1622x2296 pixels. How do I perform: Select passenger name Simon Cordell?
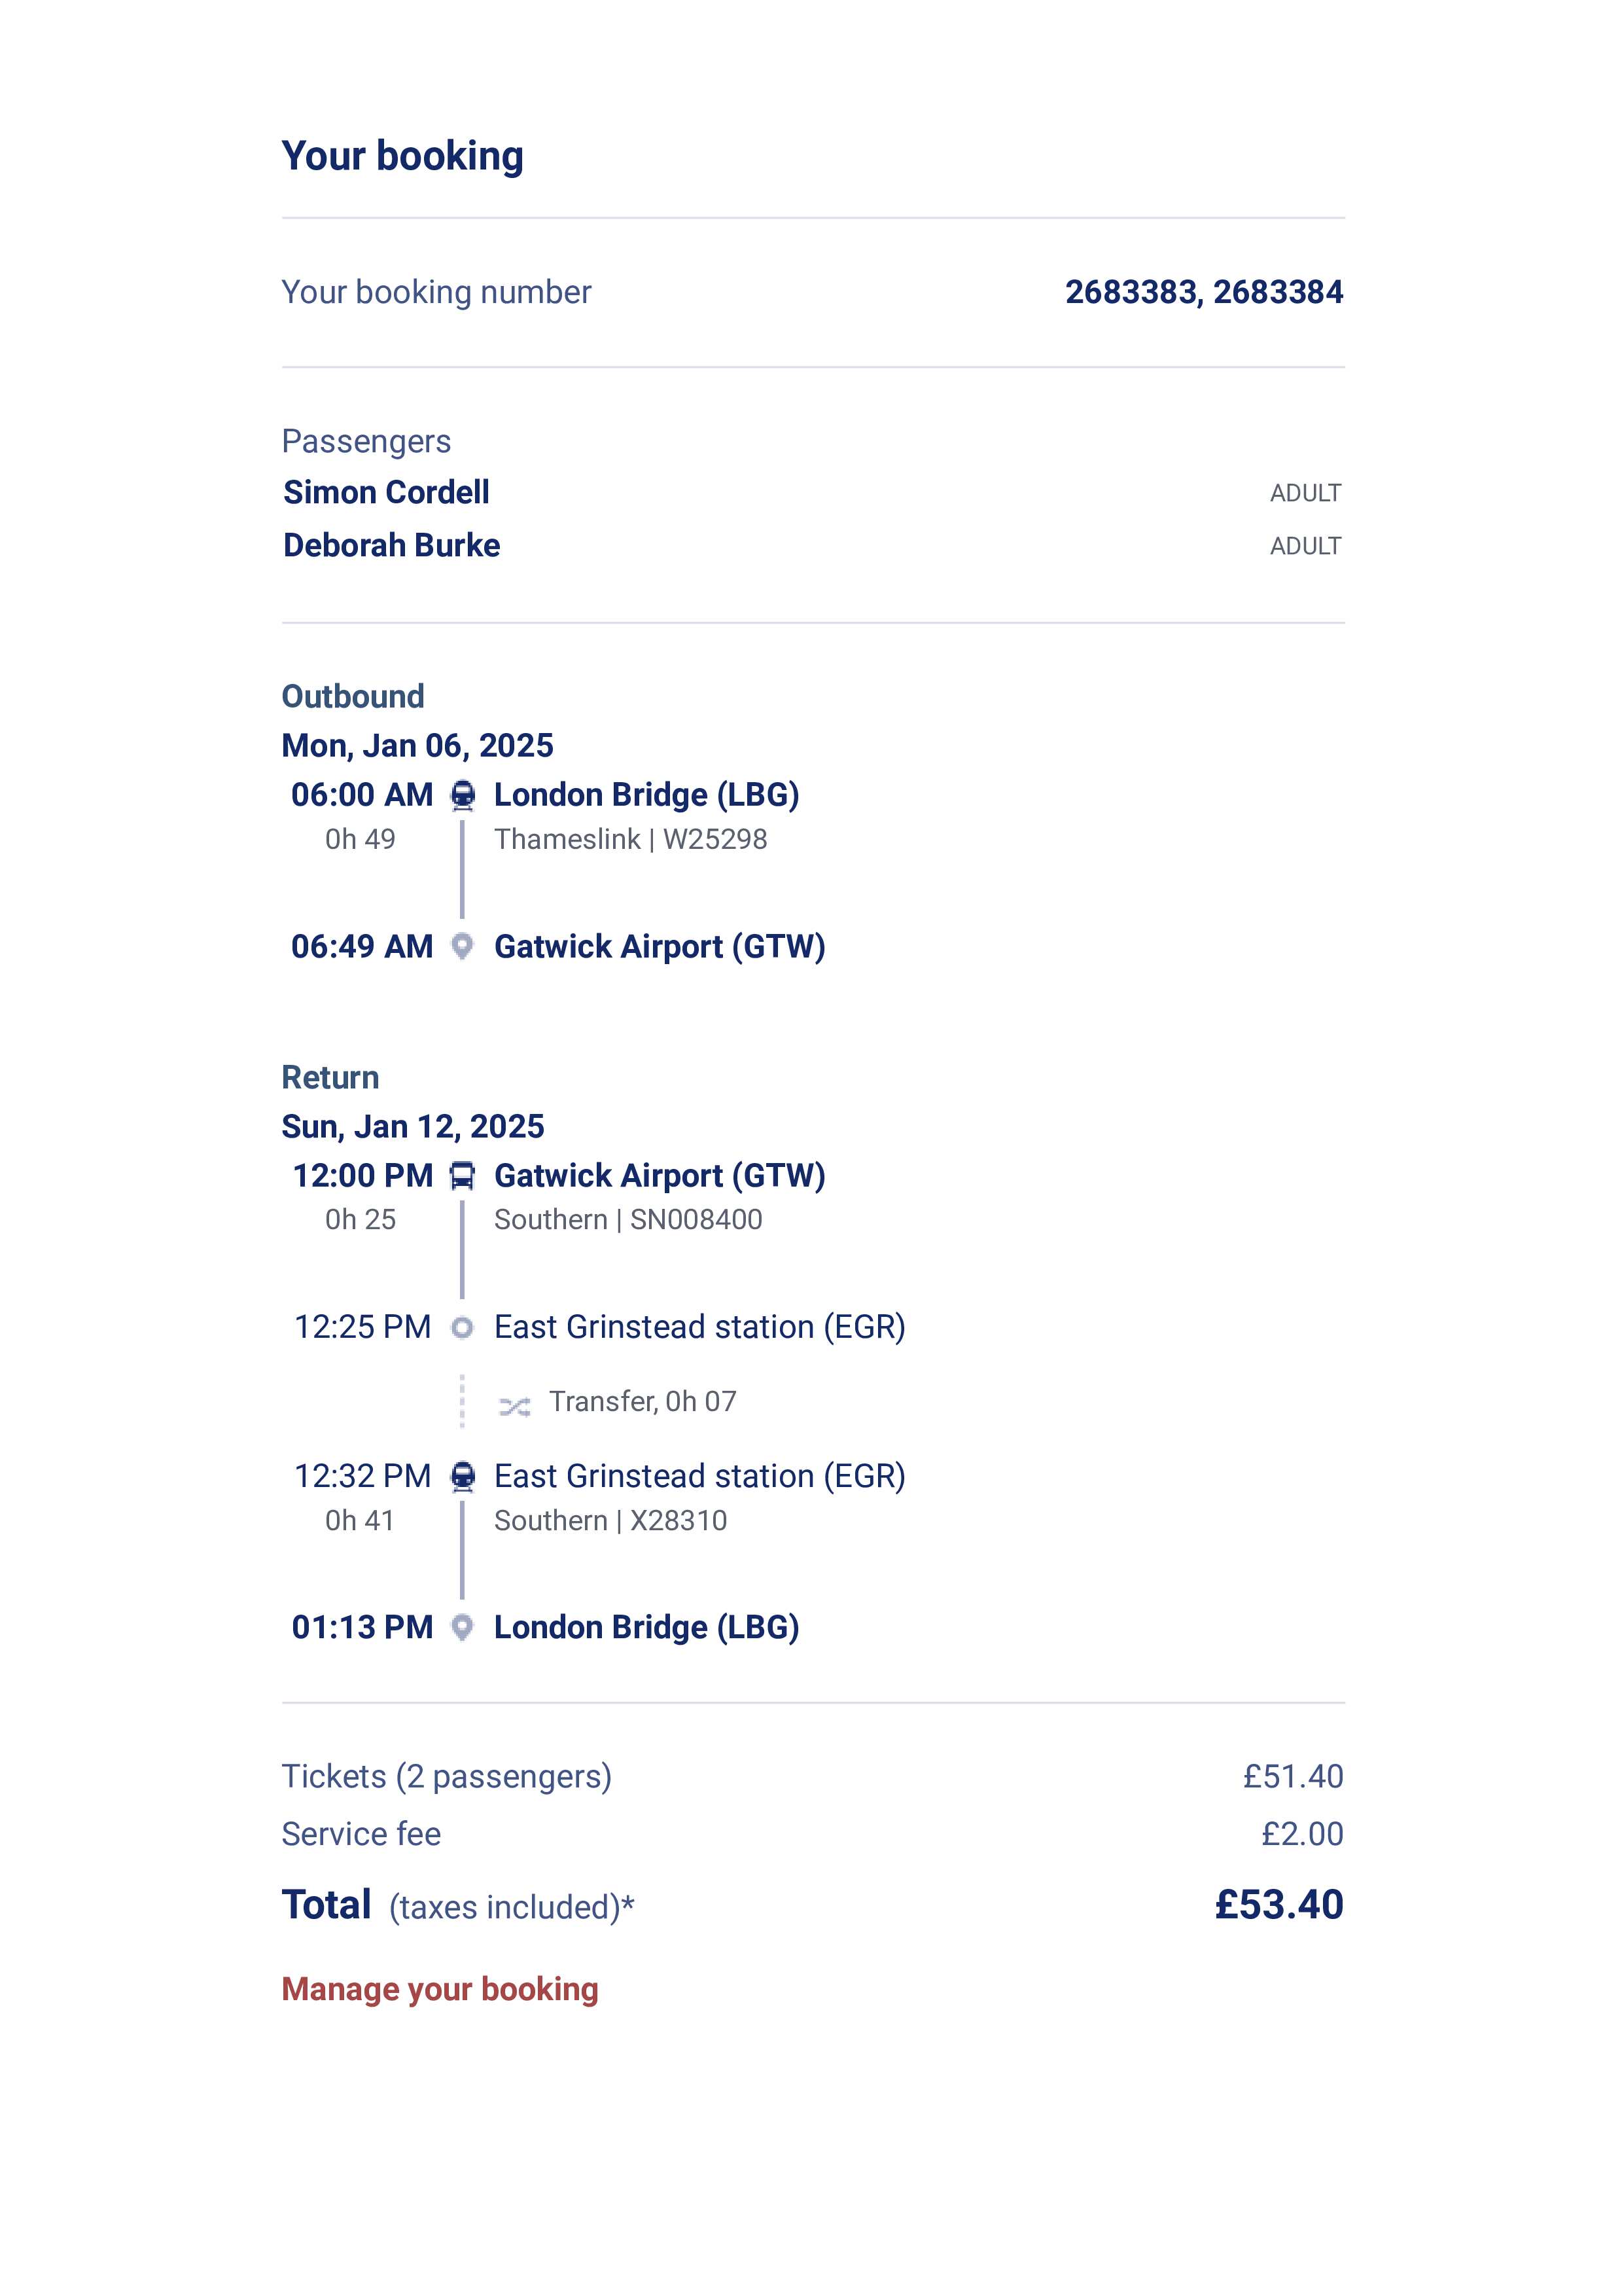[x=386, y=492]
